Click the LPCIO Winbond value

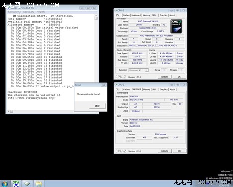tap(136, 111)
